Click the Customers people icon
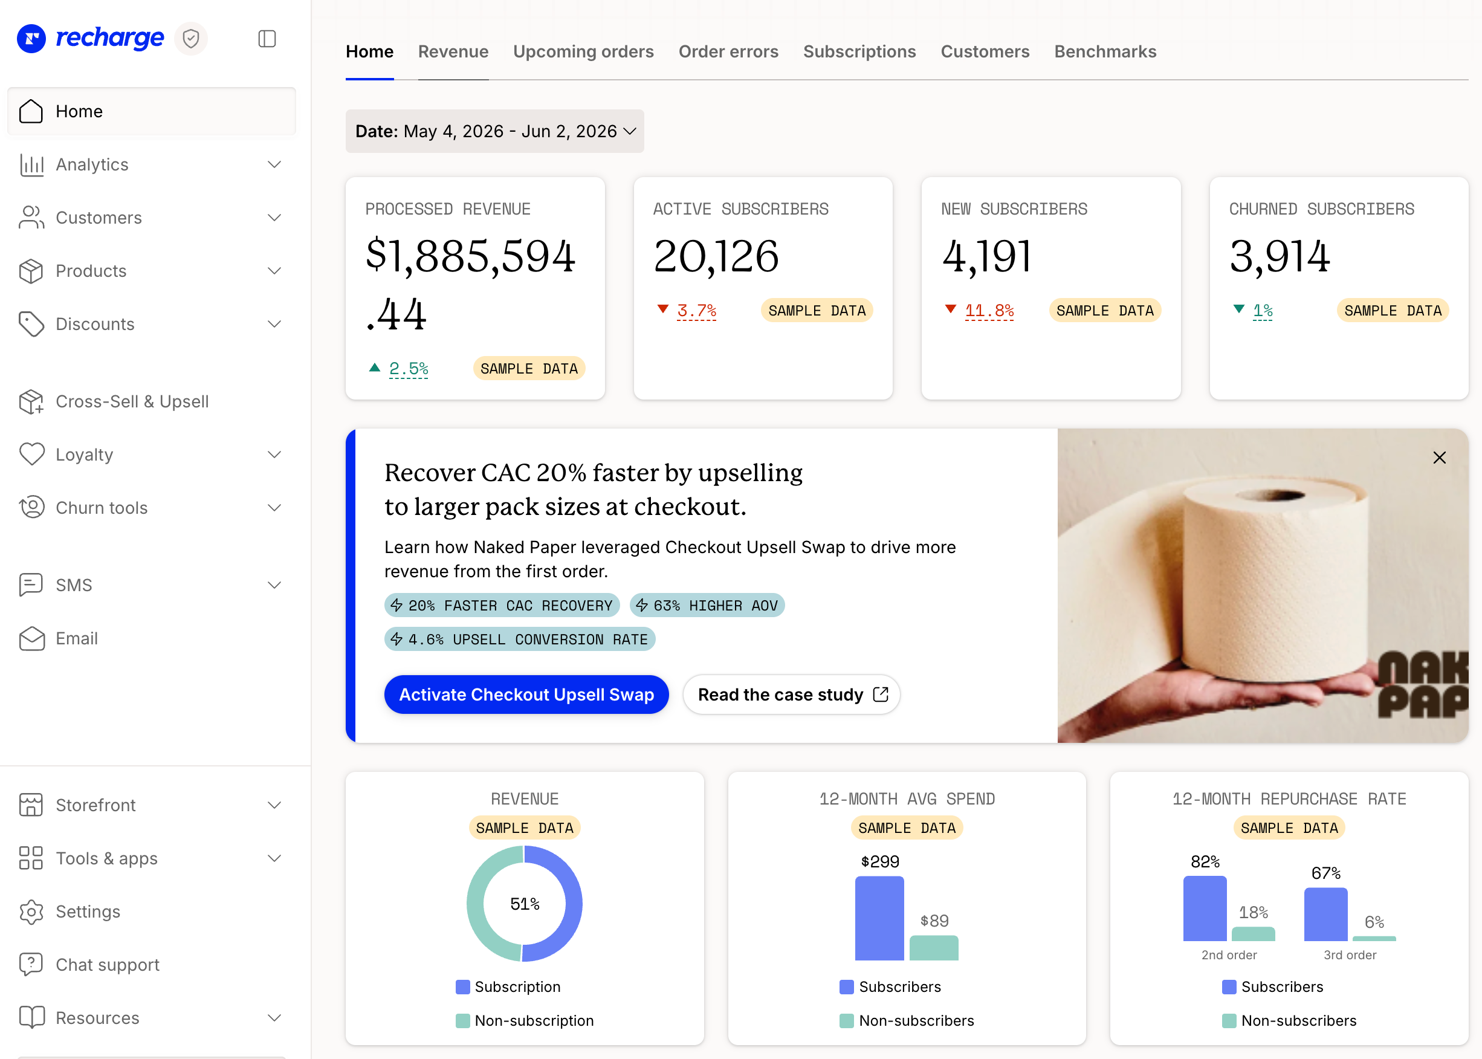The image size is (1482, 1059). tap(31, 218)
